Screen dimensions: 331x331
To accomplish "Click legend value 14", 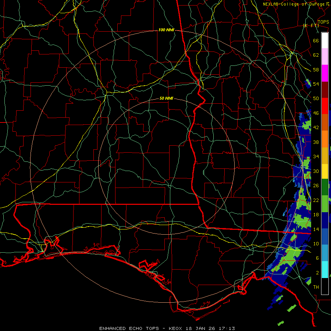I will 316,229.
